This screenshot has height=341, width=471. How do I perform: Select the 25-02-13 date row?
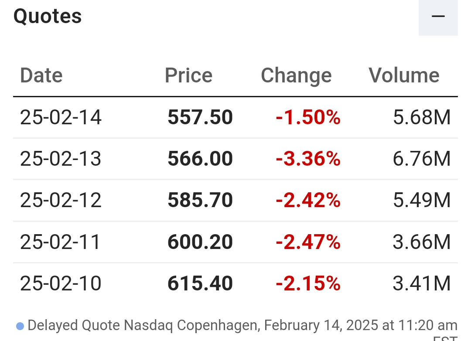[x=61, y=159]
